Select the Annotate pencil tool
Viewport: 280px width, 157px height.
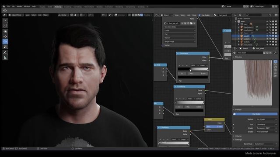5,52
